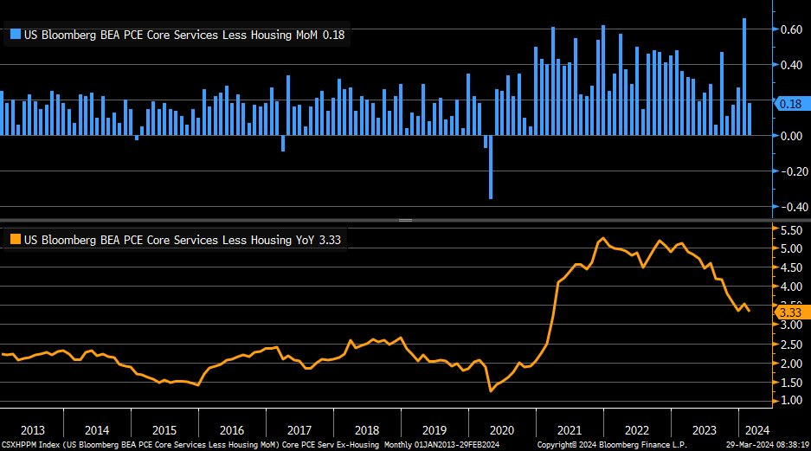Click the 2024 label on the time axis
The image size is (811, 451).
pos(755,429)
